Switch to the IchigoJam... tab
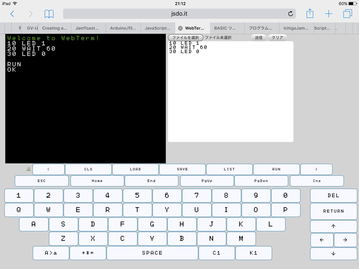359x269 pixels. (296, 28)
